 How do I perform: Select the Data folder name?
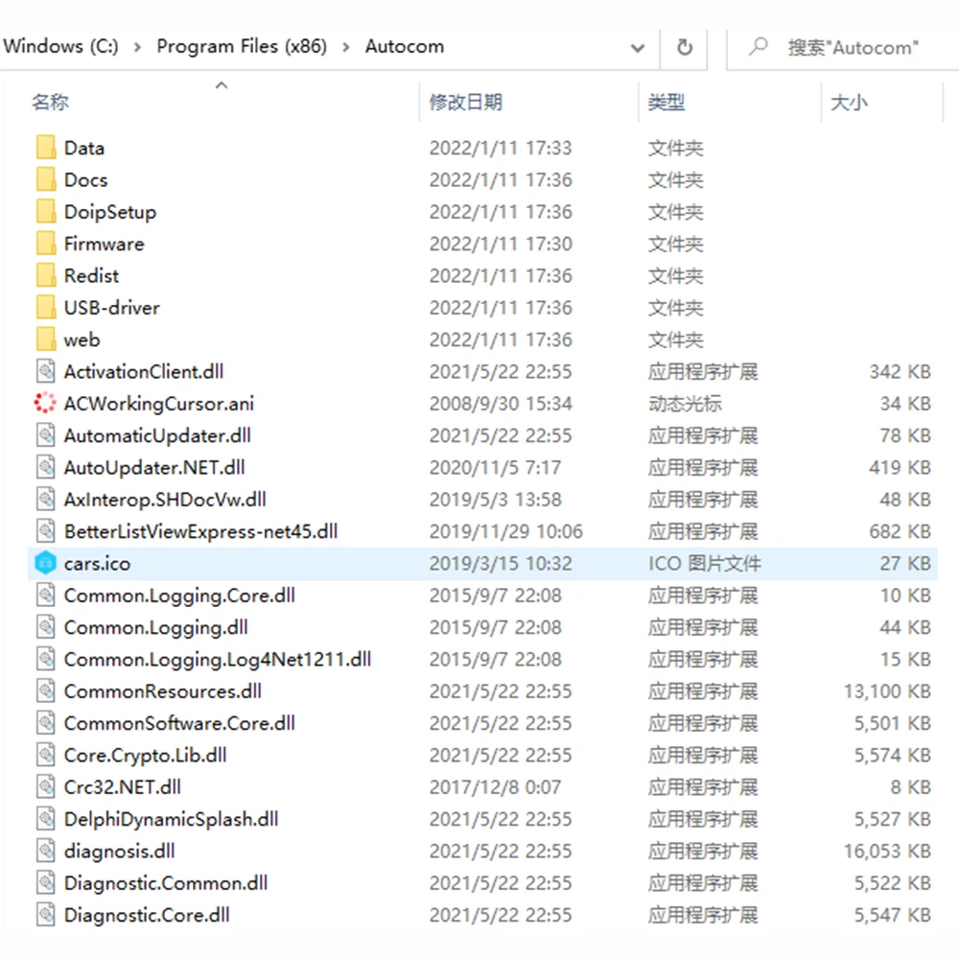point(84,148)
